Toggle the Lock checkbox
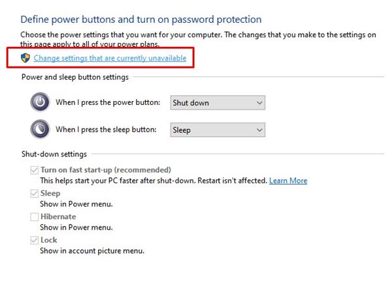392x283 pixels. (x=34, y=241)
